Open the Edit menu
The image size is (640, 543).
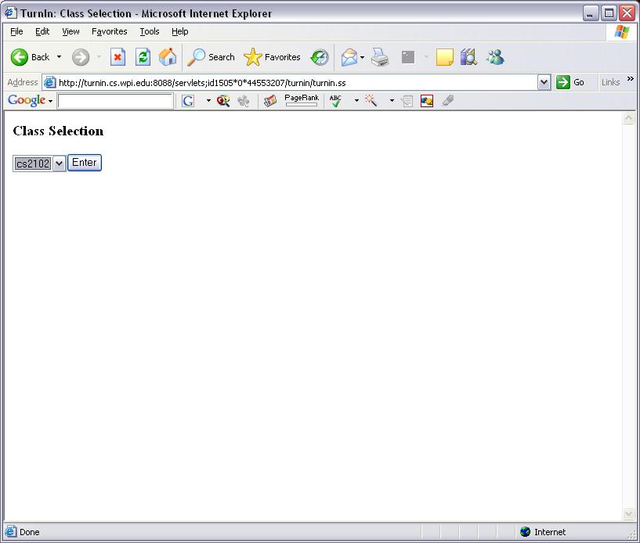pyautogui.click(x=42, y=31)
